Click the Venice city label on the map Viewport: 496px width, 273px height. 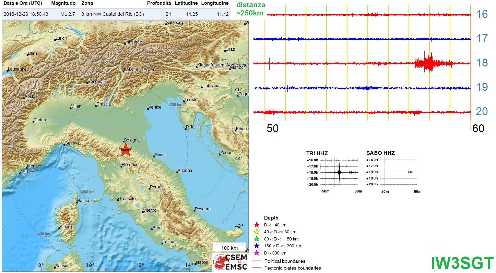pyautogui.click(x=155, y=107)
